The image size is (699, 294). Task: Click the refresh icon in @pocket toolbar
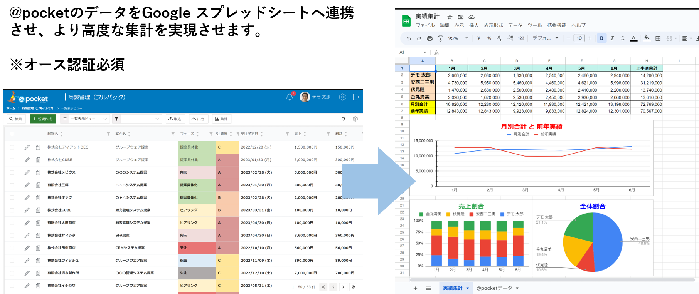click(343, 119)
